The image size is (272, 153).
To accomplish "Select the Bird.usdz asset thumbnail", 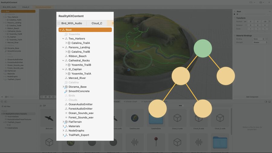I will point(49,119).
